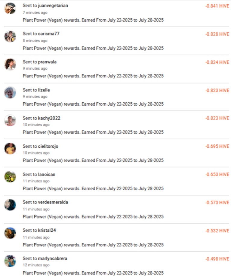
Task: Click the '12 minutes ago' timestamp
Action: pos(36,265)
